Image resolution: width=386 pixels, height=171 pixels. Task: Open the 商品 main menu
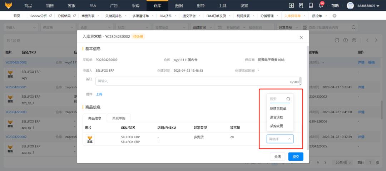coord(28,6)
